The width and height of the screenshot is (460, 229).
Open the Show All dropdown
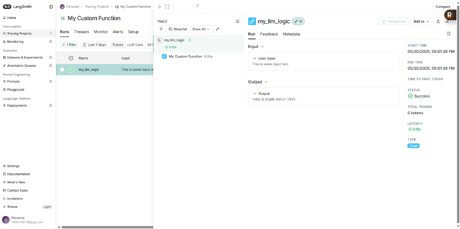(201, 29)
